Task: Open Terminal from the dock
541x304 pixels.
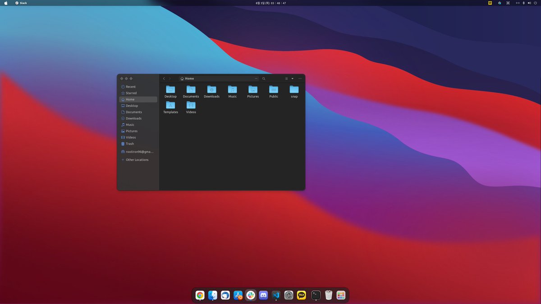Action: click(316, 295)
